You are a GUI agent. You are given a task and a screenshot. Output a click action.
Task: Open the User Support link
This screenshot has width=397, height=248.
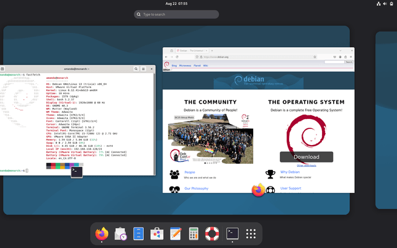291,188
